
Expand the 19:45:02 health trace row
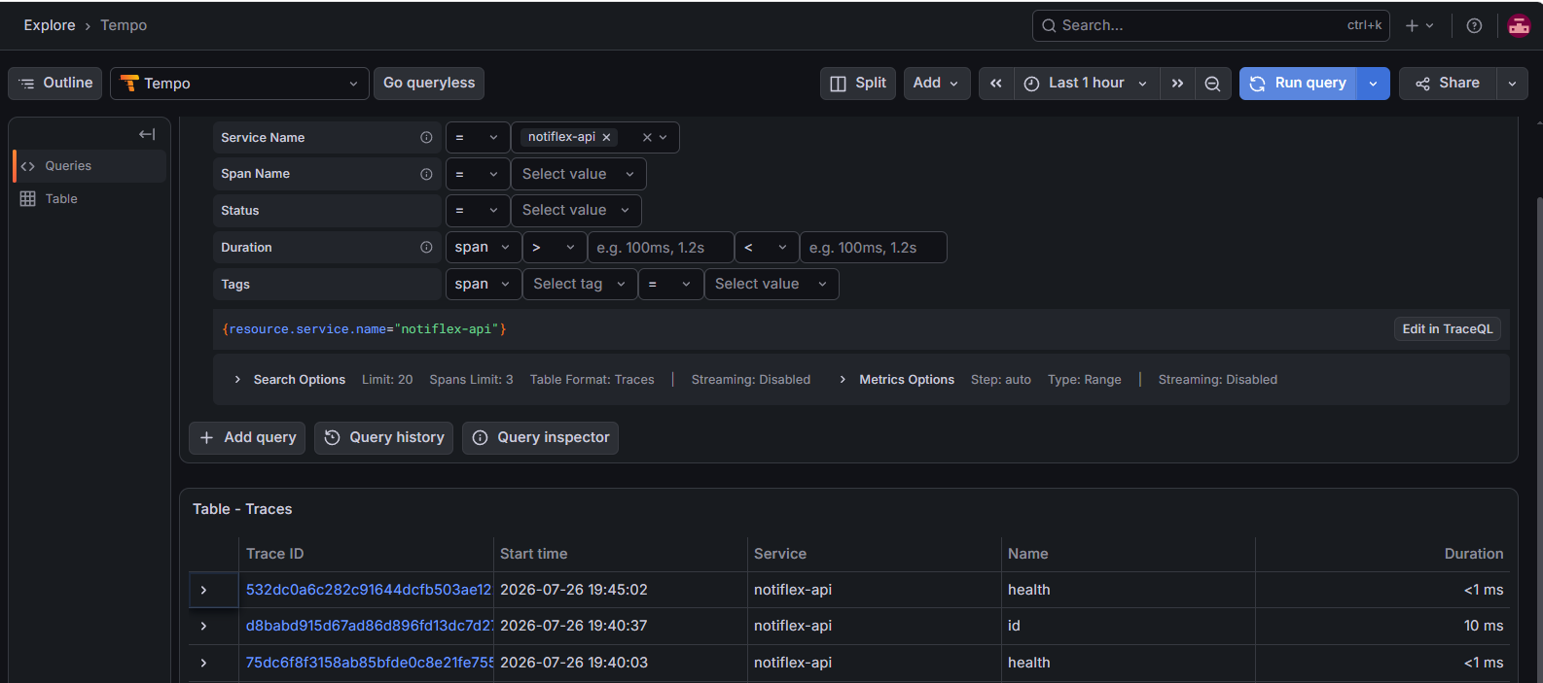click(x=203, y=591)
